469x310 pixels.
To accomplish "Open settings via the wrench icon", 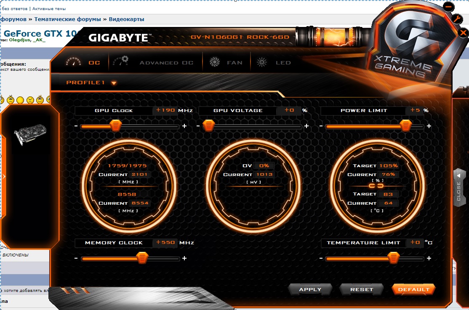I will tap(457, 19).
